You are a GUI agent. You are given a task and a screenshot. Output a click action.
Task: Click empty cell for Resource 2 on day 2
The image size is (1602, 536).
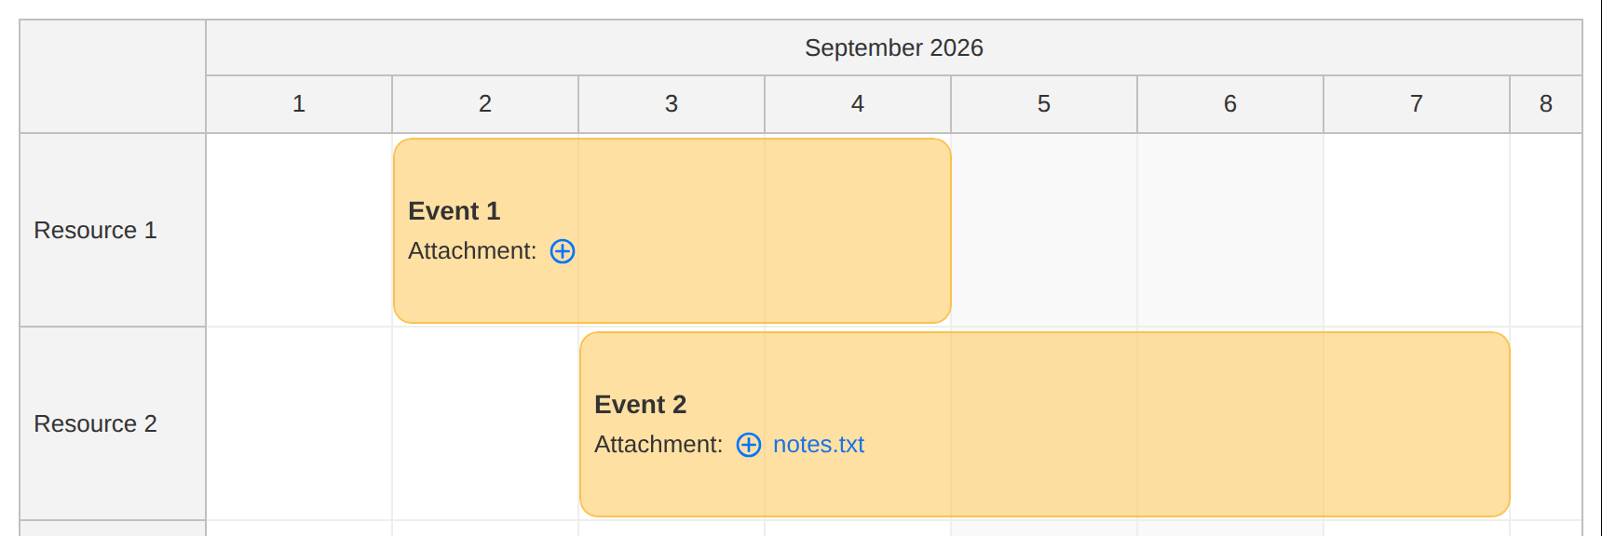coord(485,423)
